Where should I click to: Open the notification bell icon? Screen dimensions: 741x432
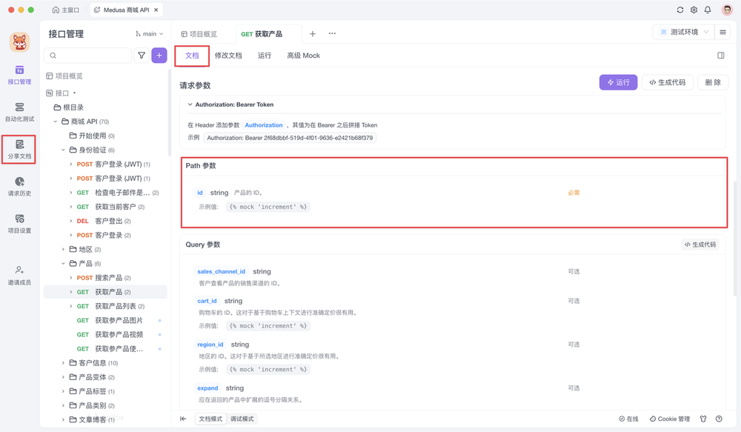(708, 10)
